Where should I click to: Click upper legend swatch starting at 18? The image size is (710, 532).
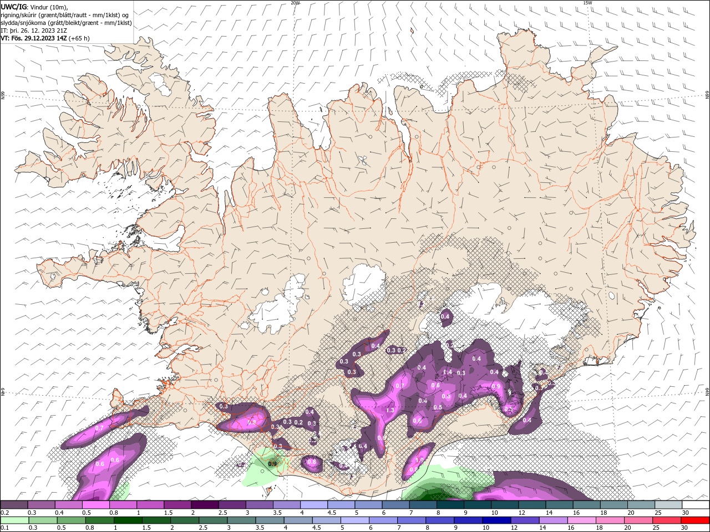613,505
